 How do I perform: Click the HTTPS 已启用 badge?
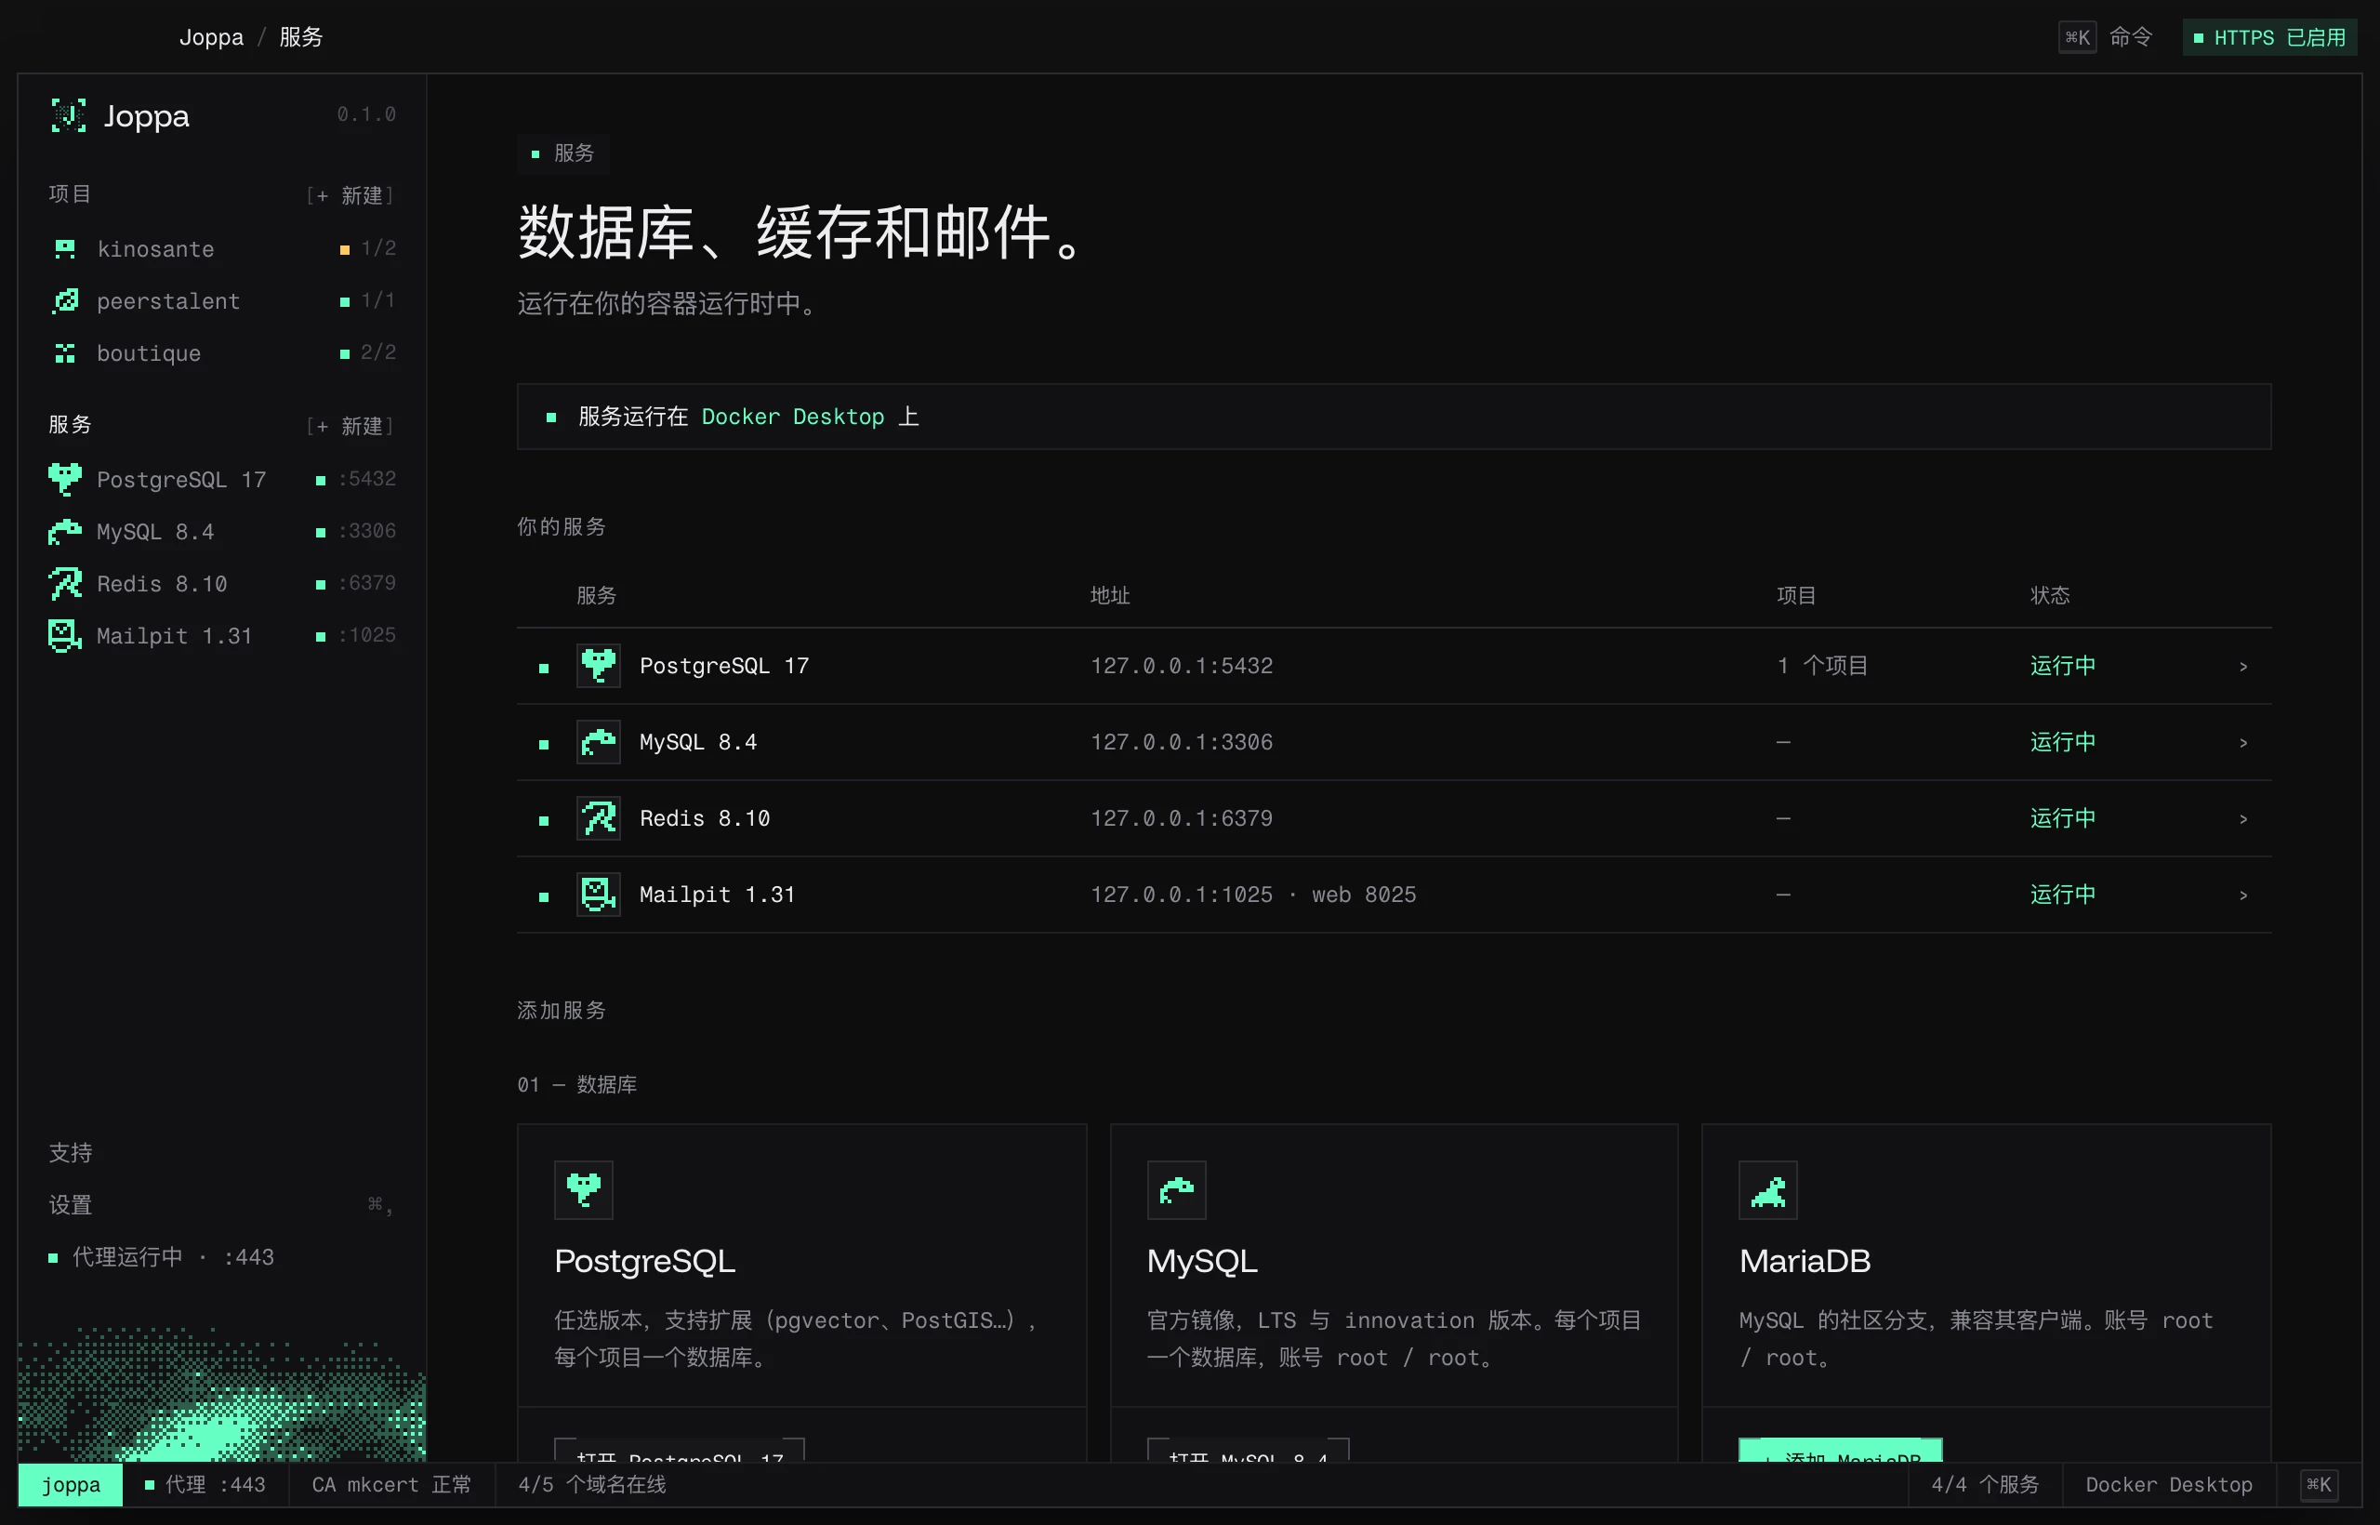pyautogui.click(x=2269, y=37)
